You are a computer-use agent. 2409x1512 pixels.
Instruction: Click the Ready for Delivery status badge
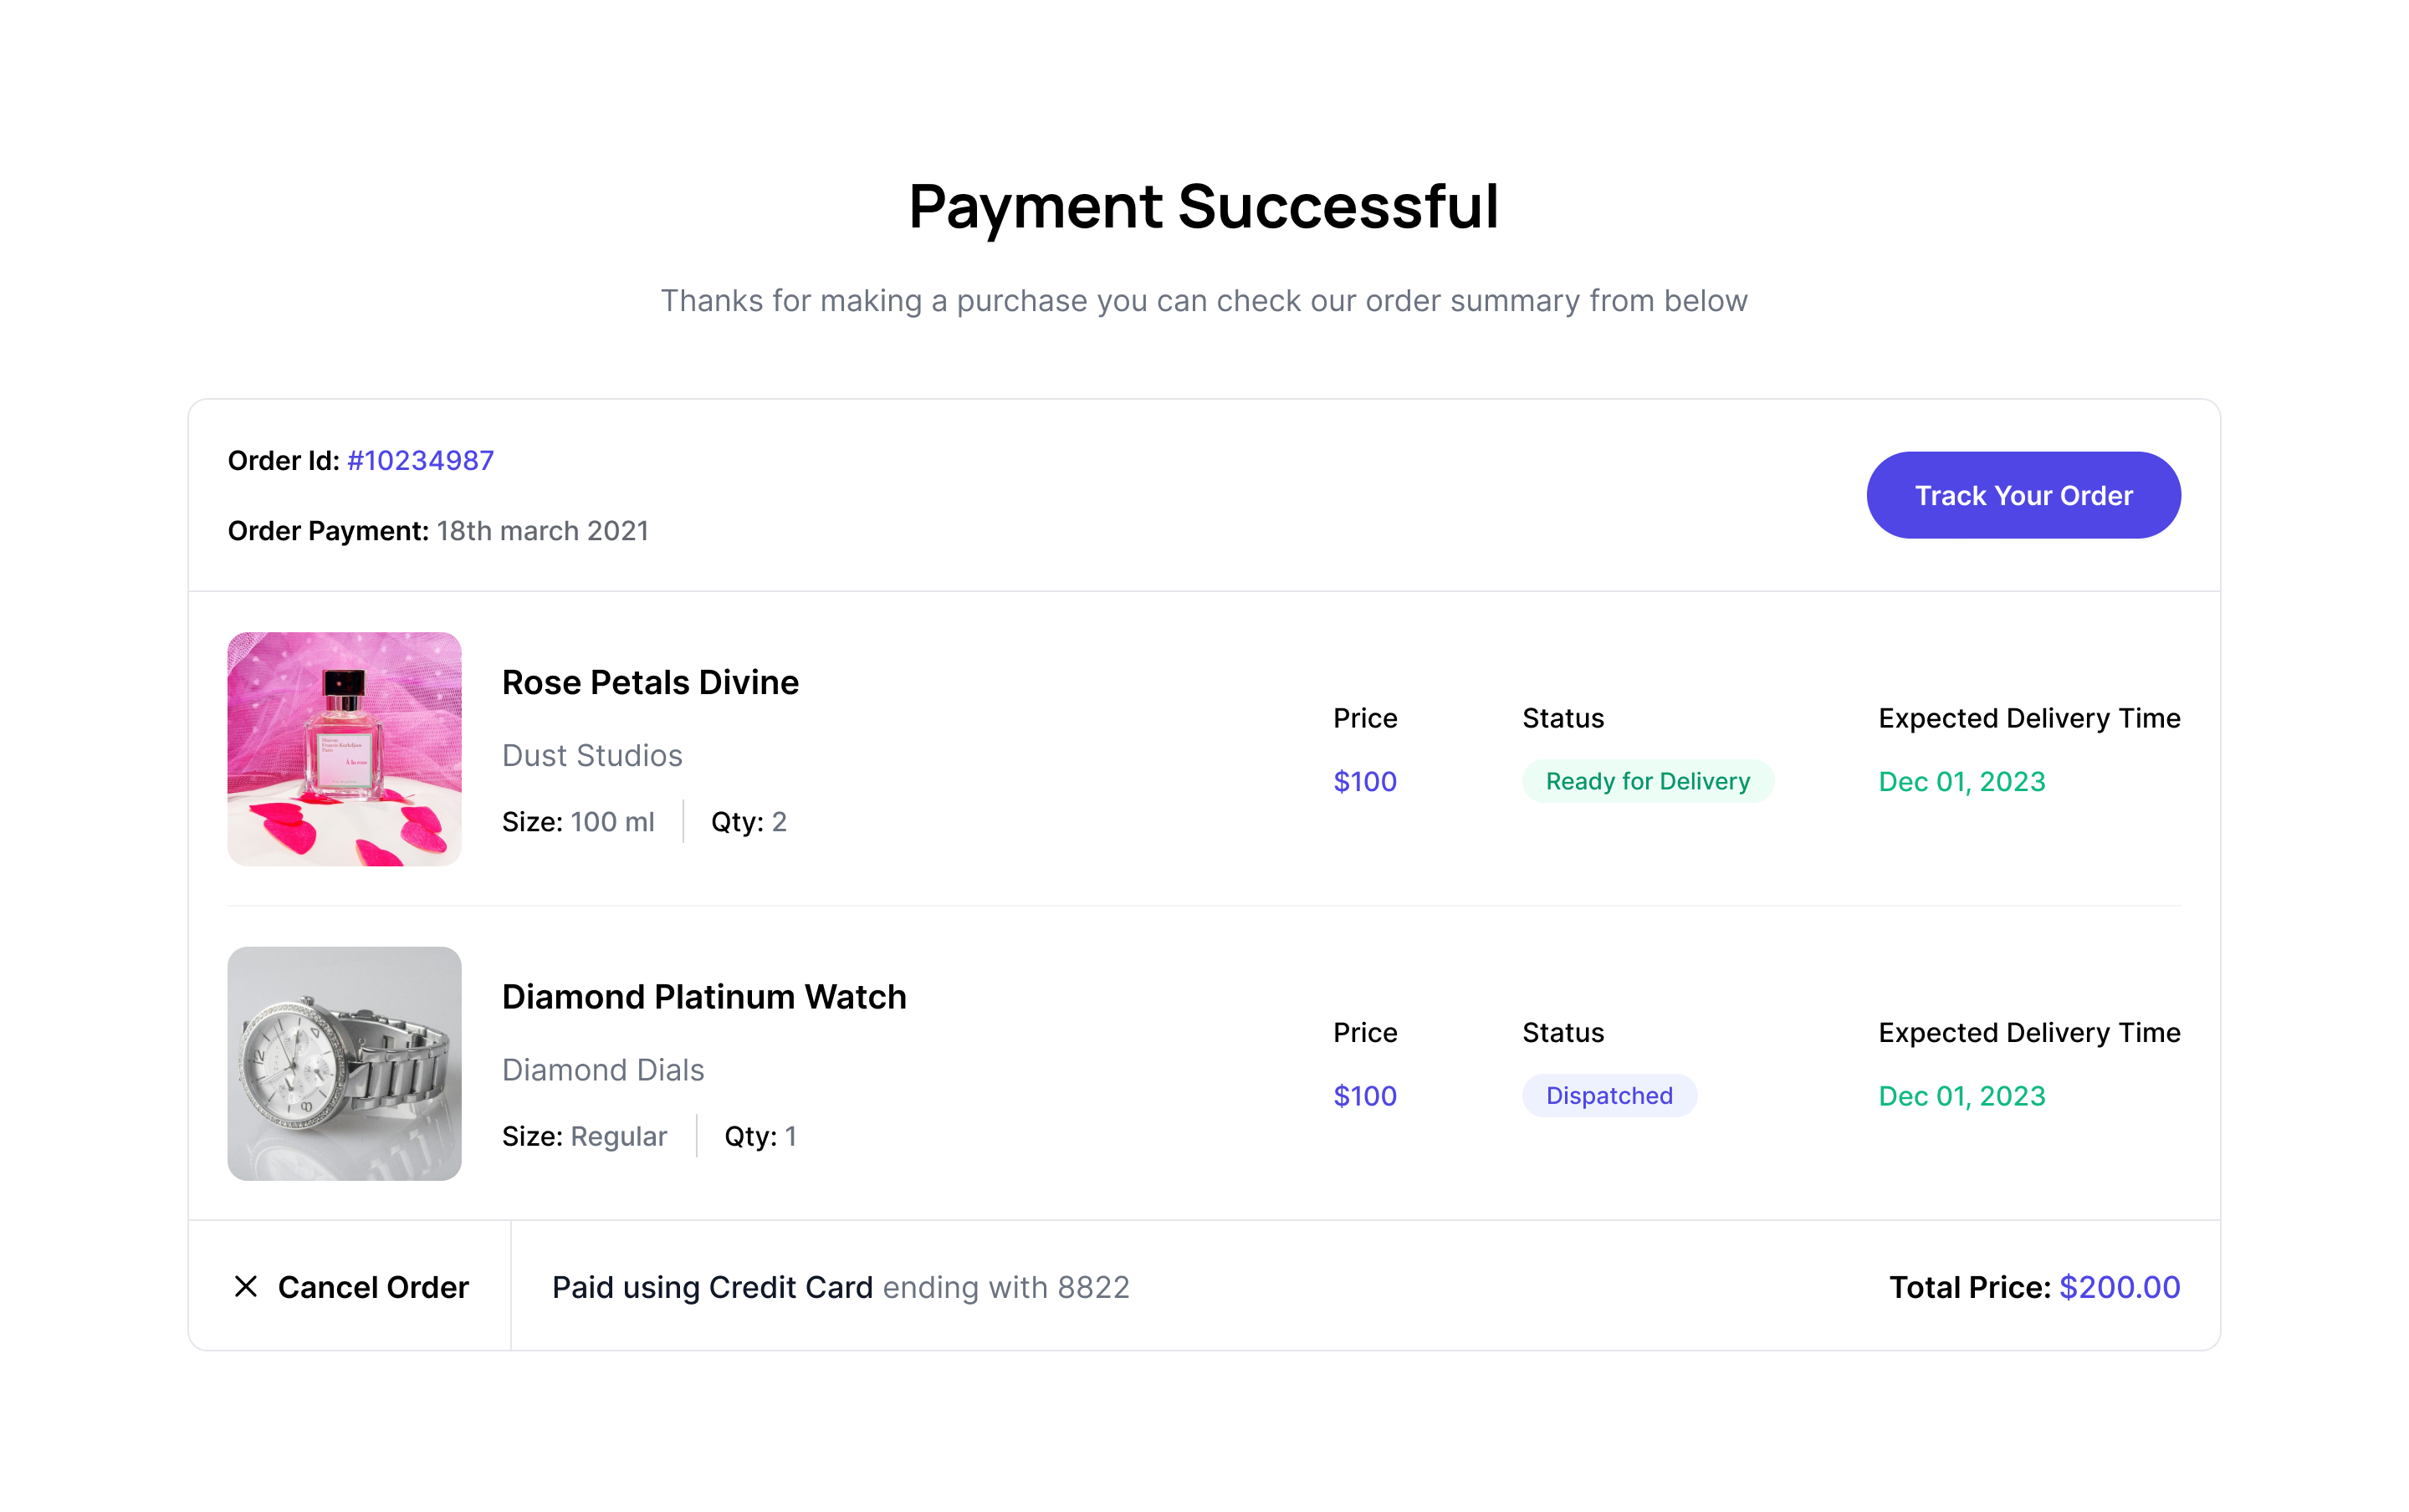[x=1647, y=781]
